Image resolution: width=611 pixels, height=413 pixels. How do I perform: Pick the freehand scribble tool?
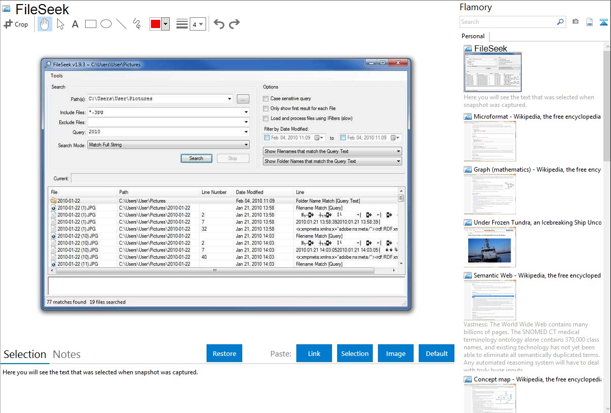(x=137, y=24)
